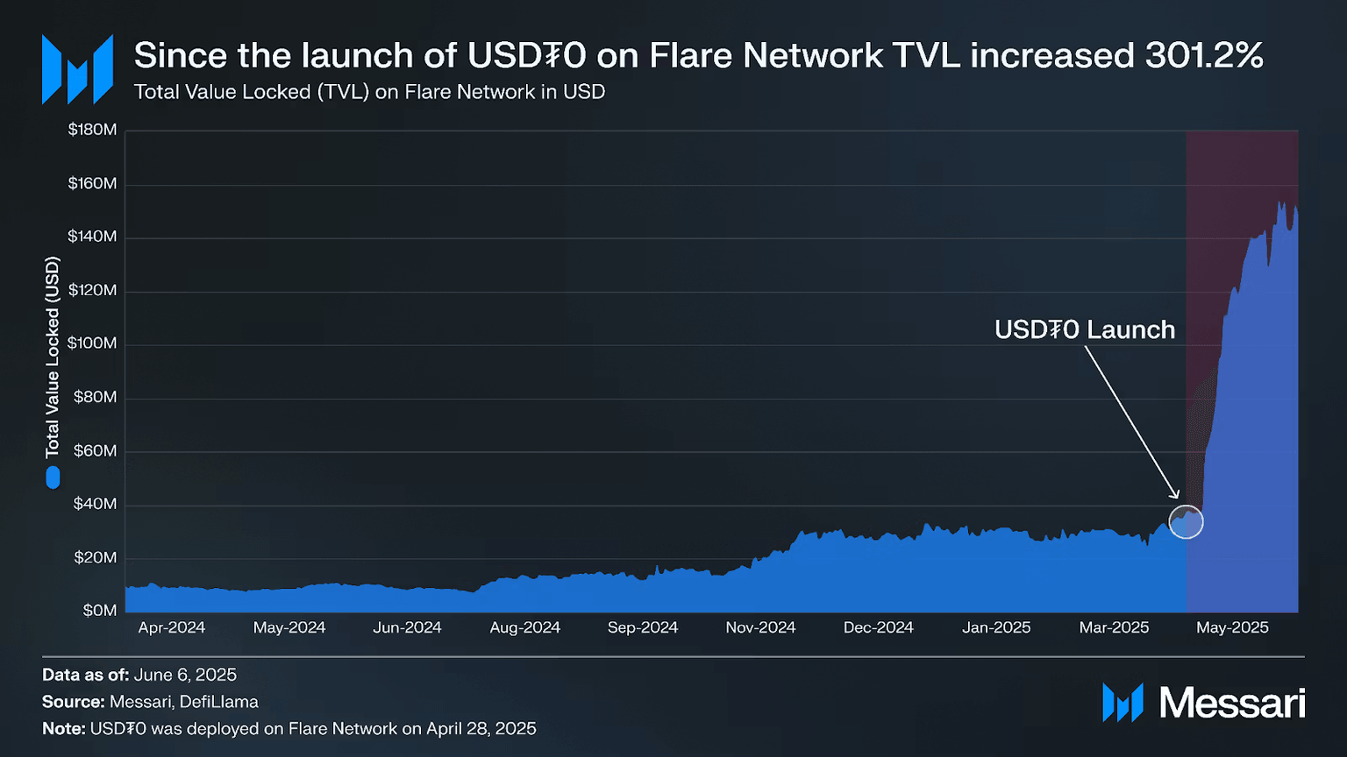Click the "USD₮0 Launch" annotation label
Image resolution: width=1347 pixels, height=757 pixels.
[1085, 329]
